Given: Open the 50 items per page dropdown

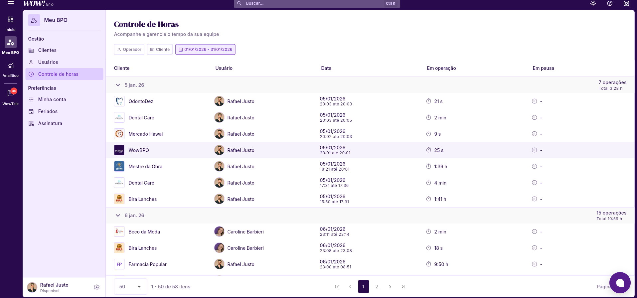Looking at the screenshot, I should click(x=130, y=287).
